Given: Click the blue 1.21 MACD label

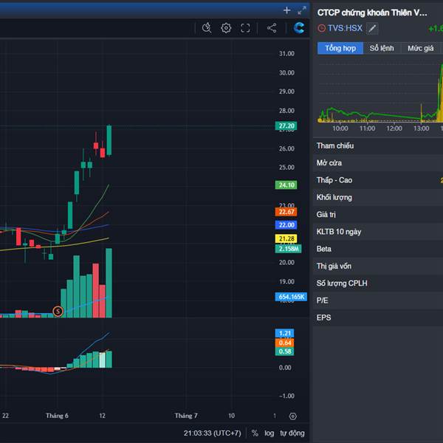Looking at the screenshot, I should tap(284, 334).
